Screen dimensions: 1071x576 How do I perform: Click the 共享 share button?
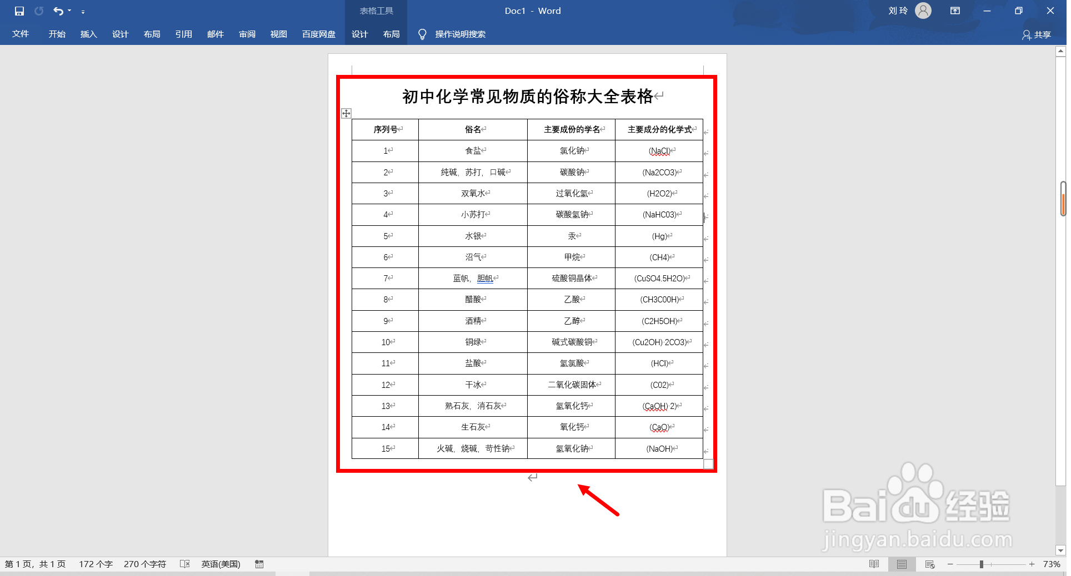(1037, 34)
